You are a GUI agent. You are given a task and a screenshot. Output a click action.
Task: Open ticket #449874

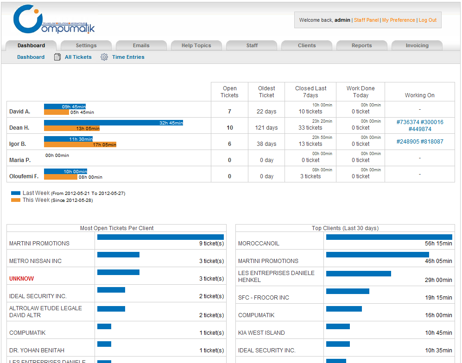click(x=420, y=129)
